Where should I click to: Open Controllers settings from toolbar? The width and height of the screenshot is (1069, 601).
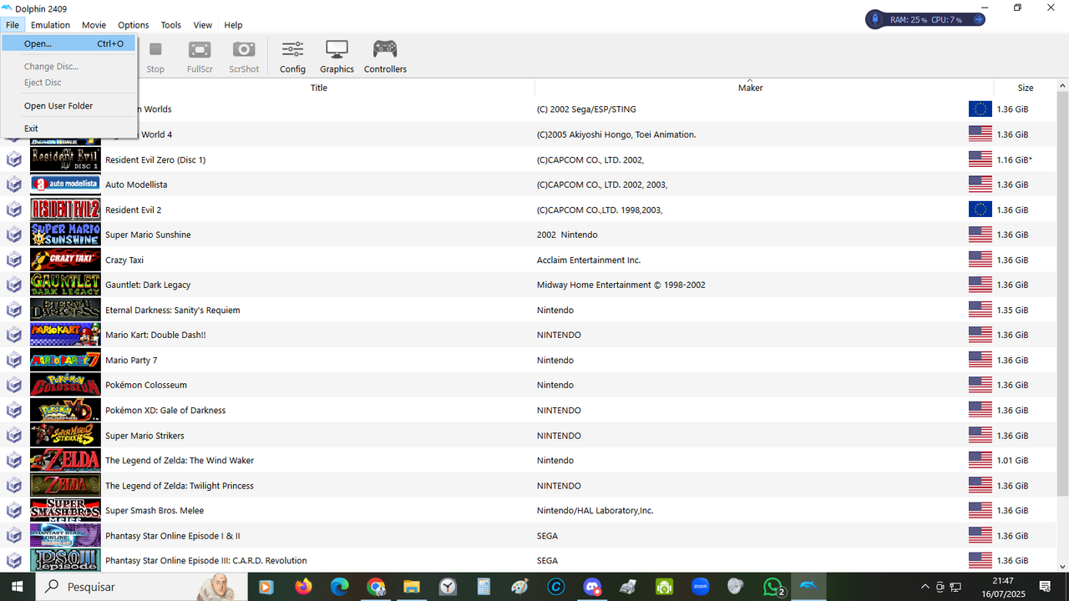click(x=385, y=57)
